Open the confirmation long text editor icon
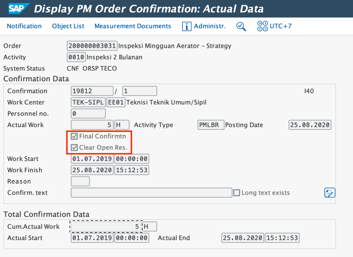The height and width of the screenshot is (257, 353). coord(330,193)
